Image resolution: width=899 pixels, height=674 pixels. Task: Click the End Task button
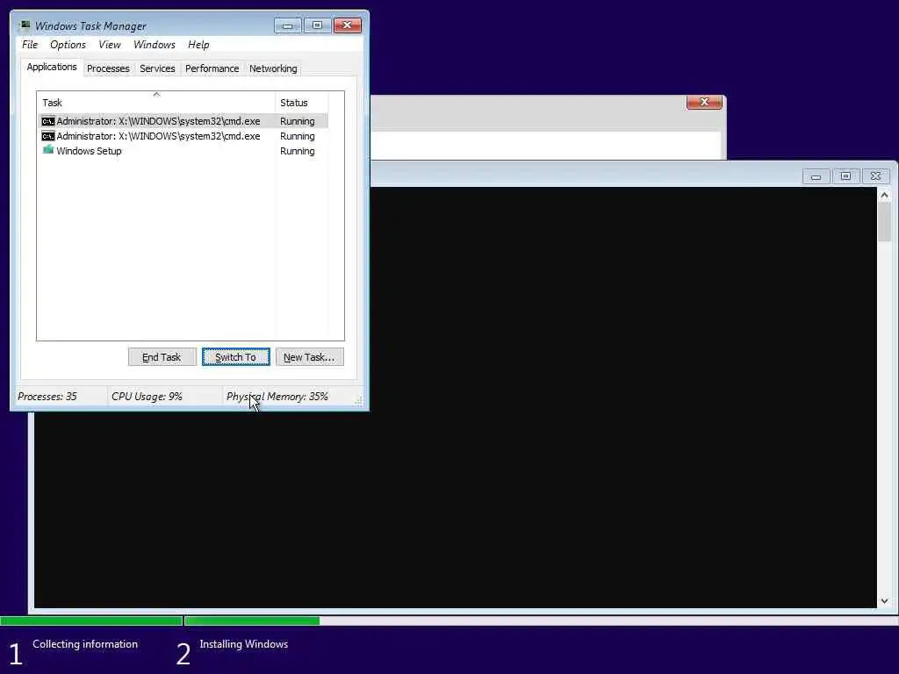tap(162, 357)
